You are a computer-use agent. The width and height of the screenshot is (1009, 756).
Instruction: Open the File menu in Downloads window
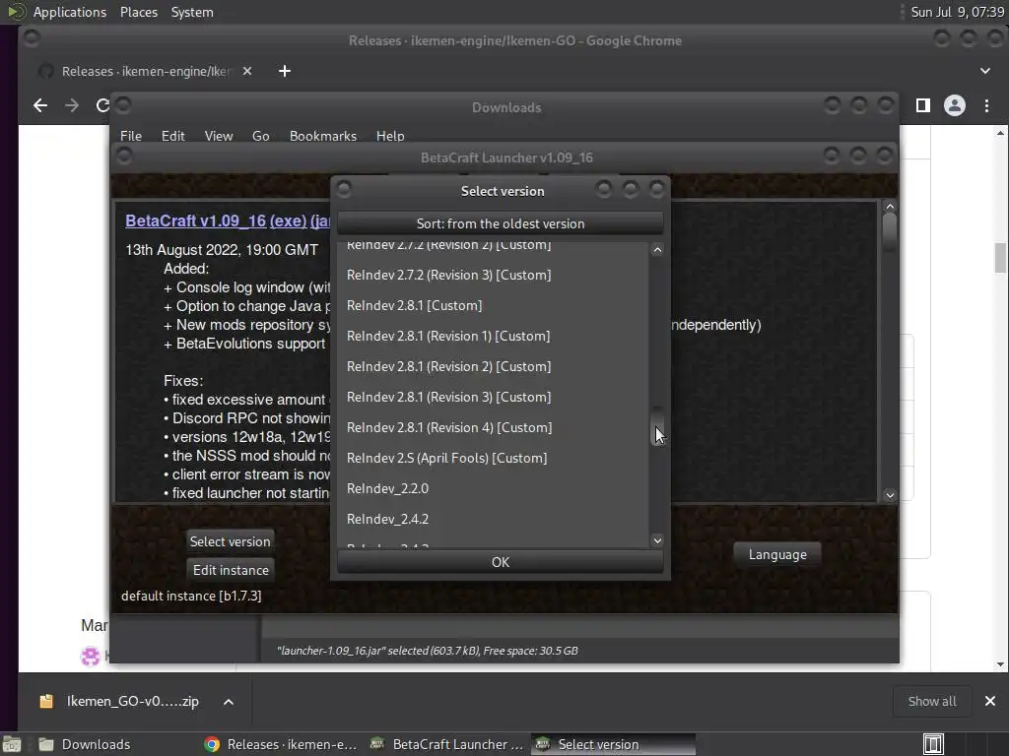click(x=131, y=136)
